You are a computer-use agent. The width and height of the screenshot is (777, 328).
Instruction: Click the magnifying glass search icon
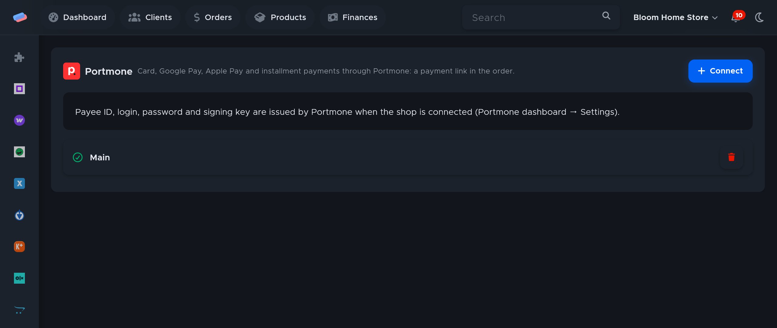pos(606,16)
